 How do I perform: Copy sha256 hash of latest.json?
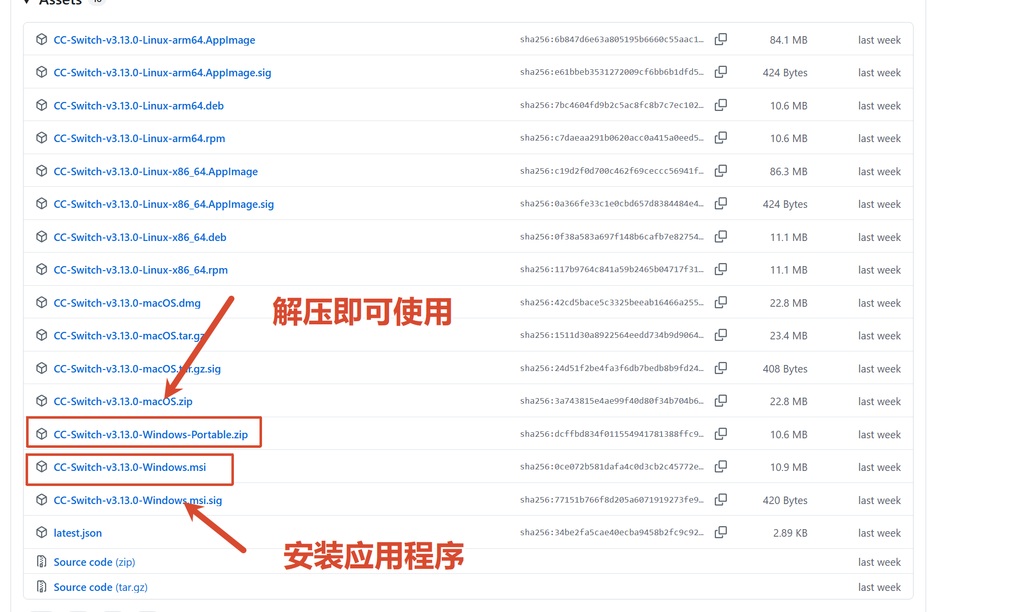click(720, 532)
